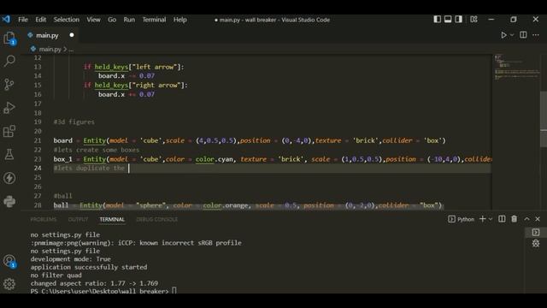Open the Accounts menu icon
Viewport: 547px width, 308px height.
click(9, 261)
